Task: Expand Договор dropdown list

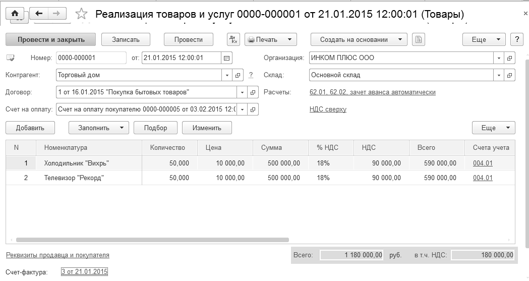Action: pos(242,92)
